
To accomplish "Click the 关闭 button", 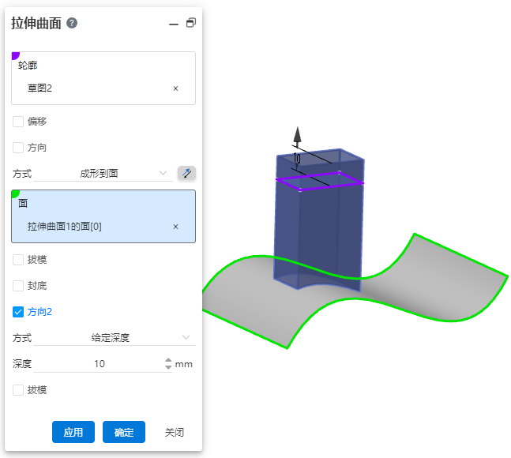I will tap(175, 432).
